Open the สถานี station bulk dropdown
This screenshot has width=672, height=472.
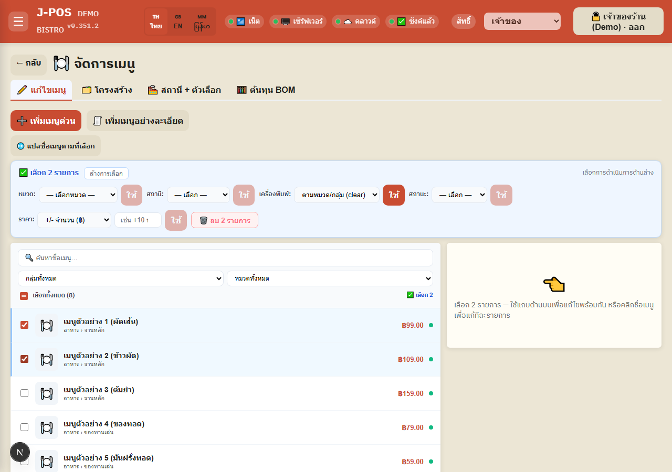click(198, 195)
